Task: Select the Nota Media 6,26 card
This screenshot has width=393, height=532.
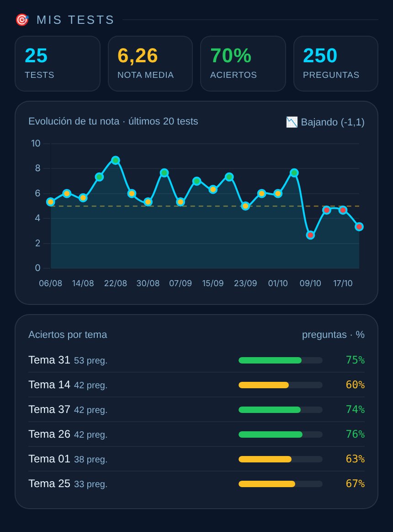Action: (150, 64)
